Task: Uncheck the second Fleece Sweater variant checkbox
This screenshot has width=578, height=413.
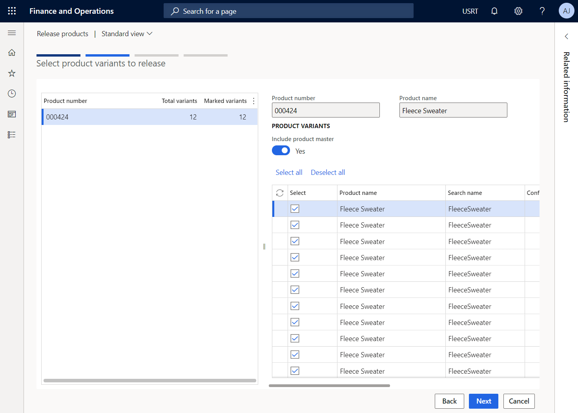Action: click(295, 225)
